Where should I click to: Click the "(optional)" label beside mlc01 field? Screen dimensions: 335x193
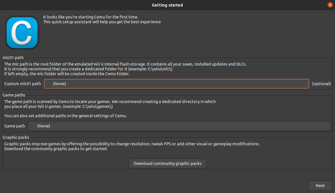tap(321, 84)
